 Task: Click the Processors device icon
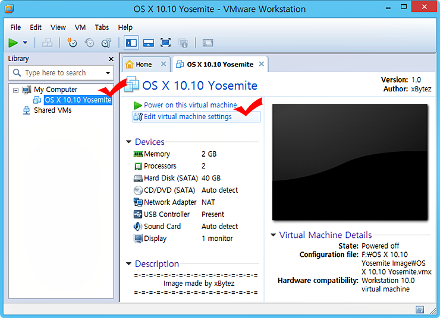[x=138, y=166]
